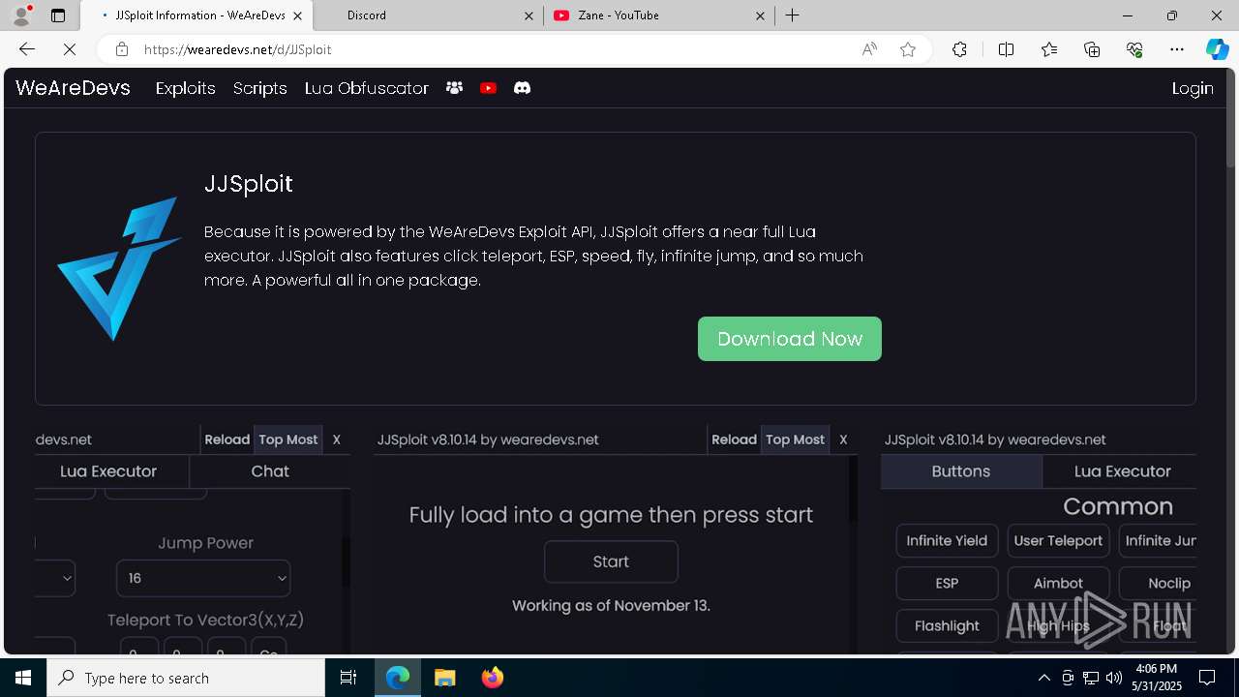Open the volume control in tray

pyautogui.click(x=1114, y=678)
